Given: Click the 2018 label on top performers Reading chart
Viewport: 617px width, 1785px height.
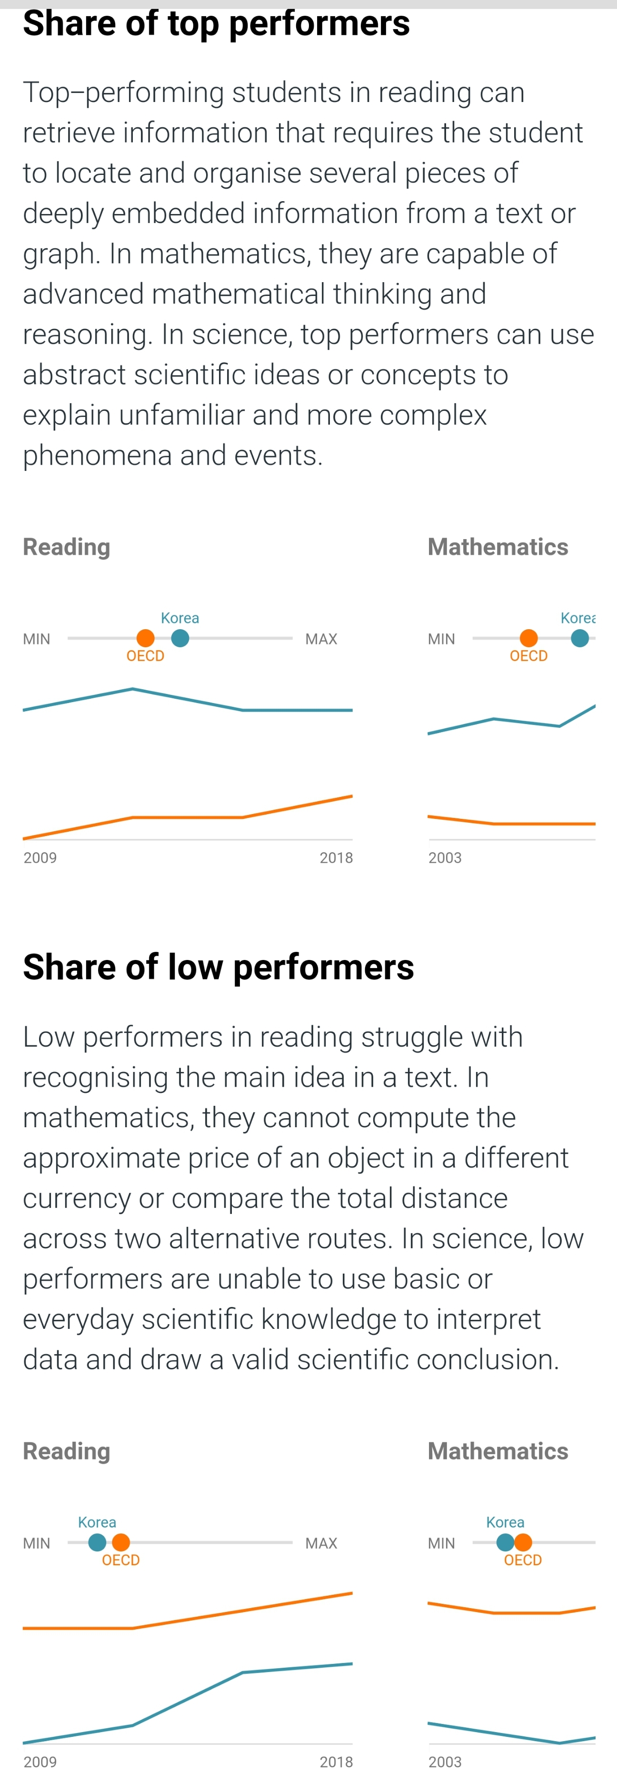Looking at the screenshot, I should click(336, 858).
